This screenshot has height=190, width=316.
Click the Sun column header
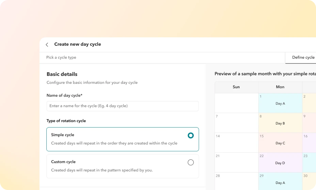point(236,87)
